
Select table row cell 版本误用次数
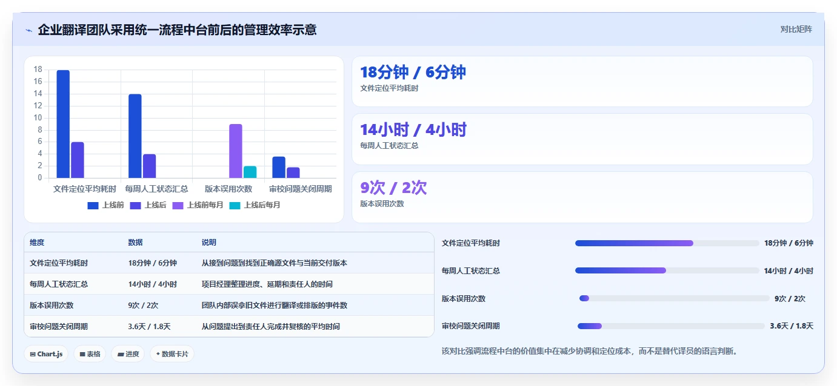pos(52,306)
